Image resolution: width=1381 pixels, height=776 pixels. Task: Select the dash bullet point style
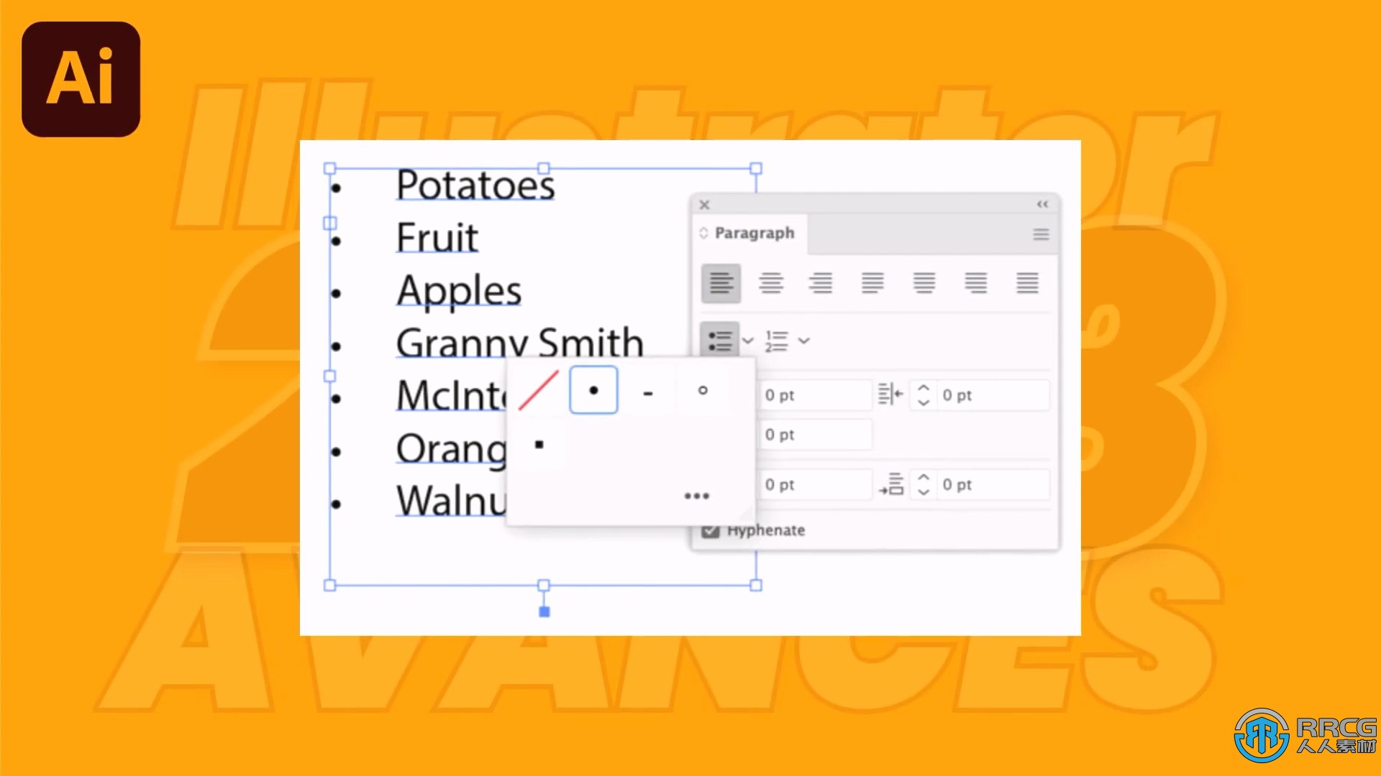point(648,392)
